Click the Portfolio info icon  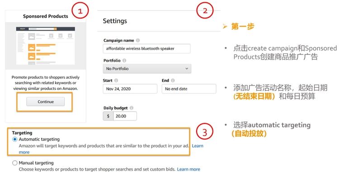(x=124, y=60)
